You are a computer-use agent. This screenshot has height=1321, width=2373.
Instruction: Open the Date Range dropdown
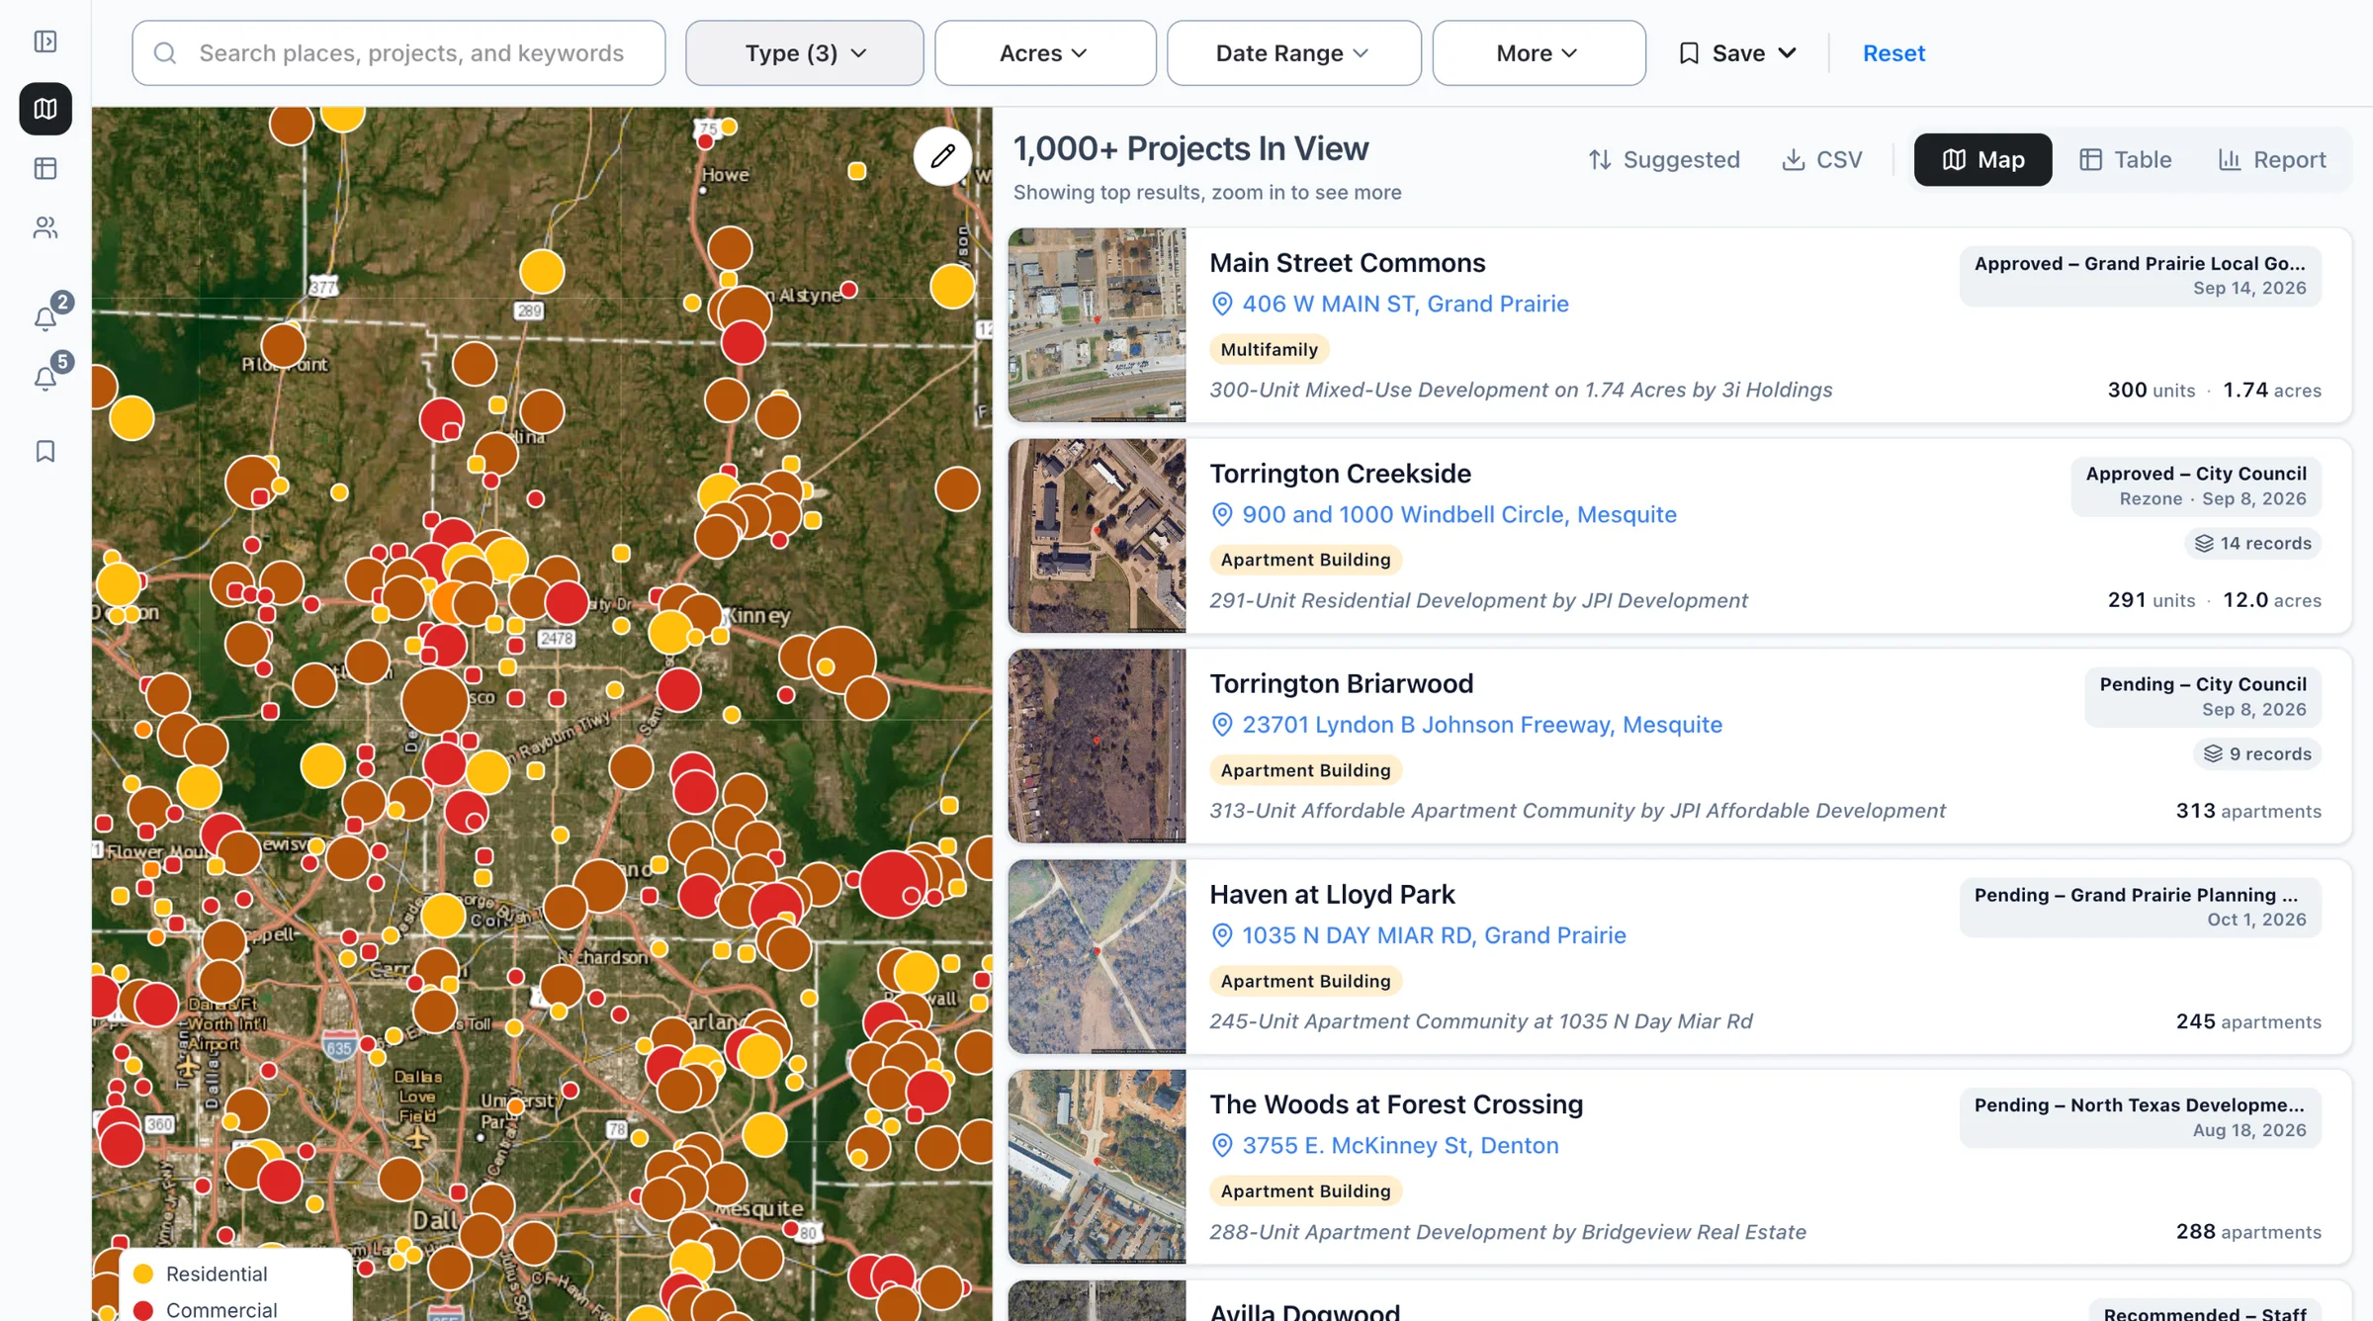[1293, 53]
